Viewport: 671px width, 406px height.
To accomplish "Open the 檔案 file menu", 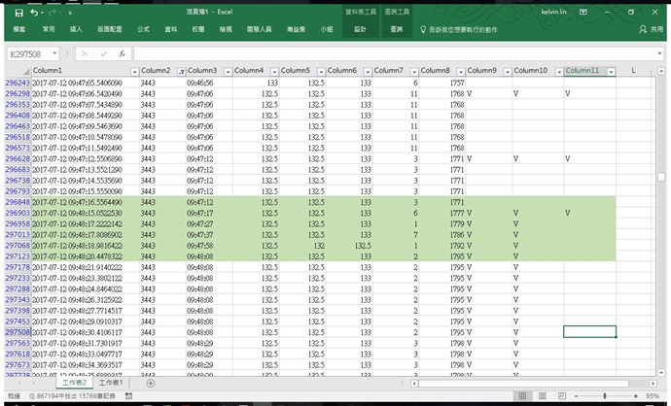I will tap(19, 30).
